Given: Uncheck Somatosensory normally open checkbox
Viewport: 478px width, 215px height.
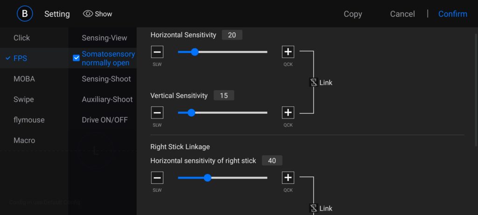Looking at the screenshot, I should coord(77,58).
